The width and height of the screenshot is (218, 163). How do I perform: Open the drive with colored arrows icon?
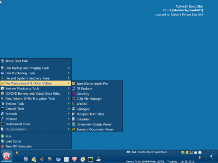(99, 159)
